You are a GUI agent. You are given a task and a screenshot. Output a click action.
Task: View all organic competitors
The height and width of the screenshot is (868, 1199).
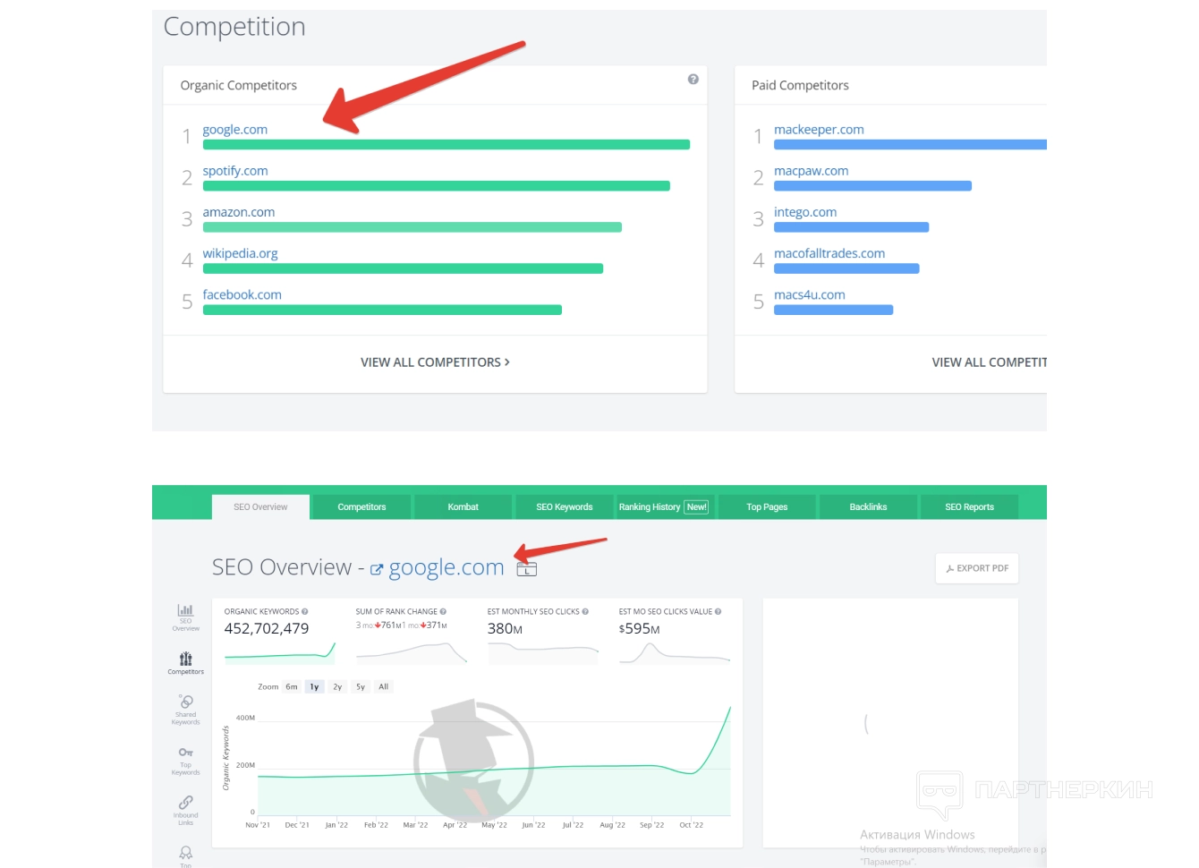pyautogui.click(x=435, y=362)
